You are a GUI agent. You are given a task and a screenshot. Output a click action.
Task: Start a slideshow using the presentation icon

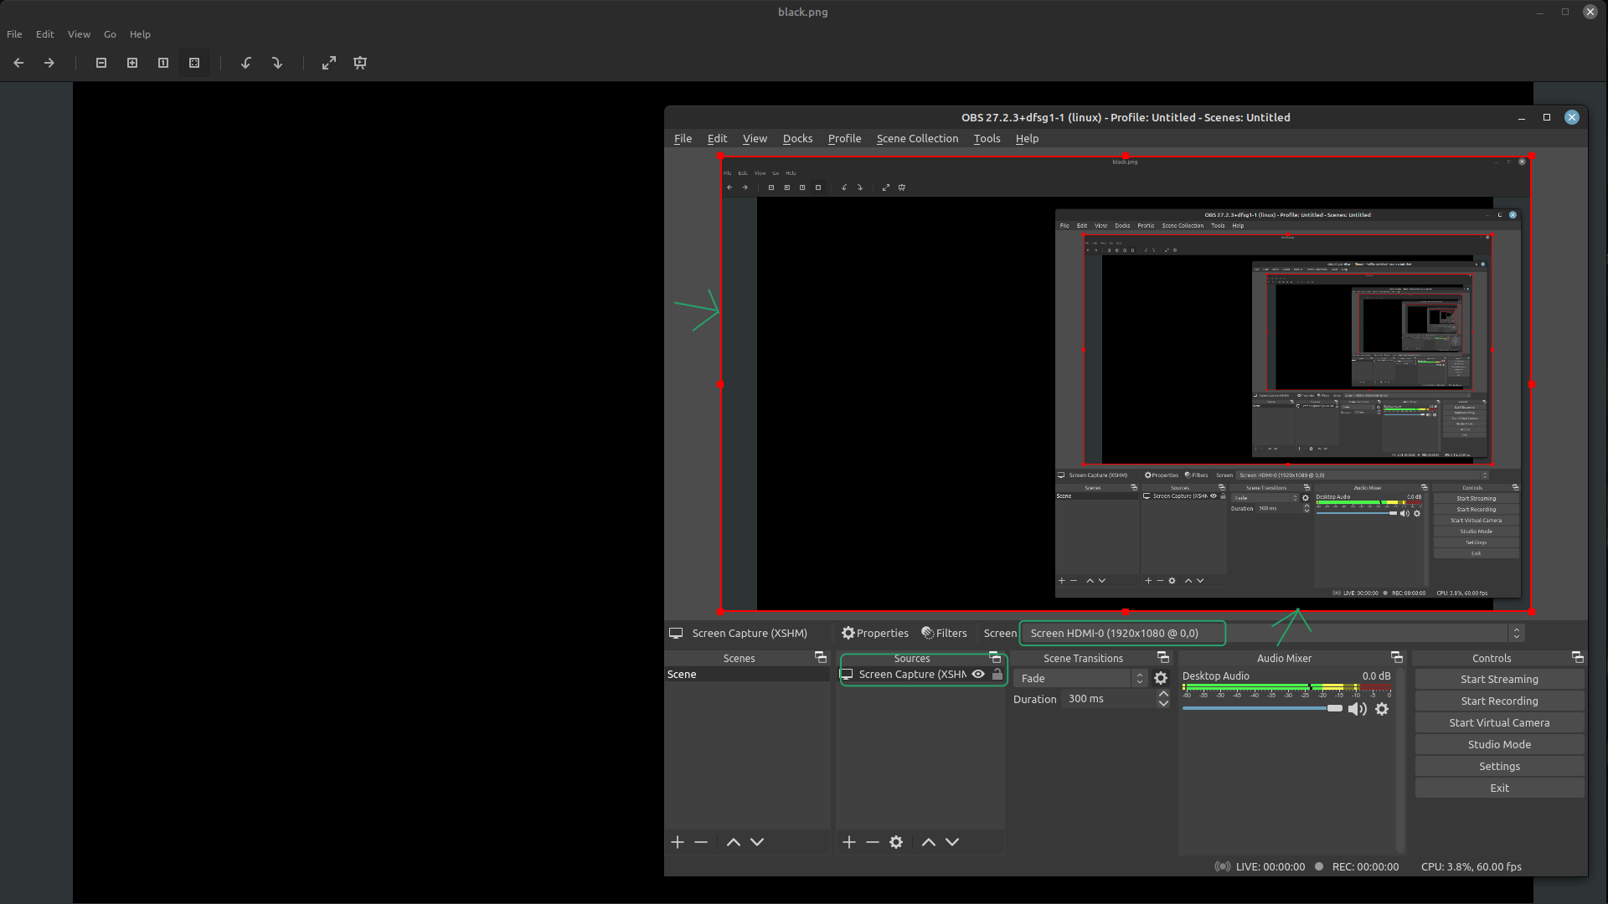click(359, 63)
